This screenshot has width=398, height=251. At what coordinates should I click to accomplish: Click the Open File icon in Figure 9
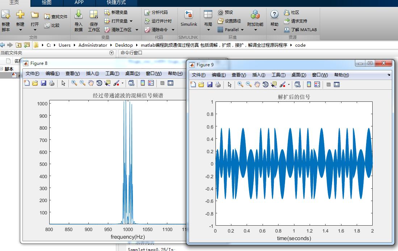coord(201,84)
